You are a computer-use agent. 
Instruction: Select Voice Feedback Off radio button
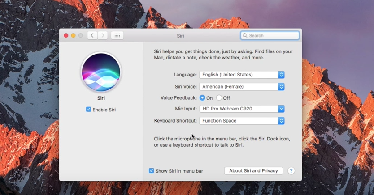click(219, 98)
